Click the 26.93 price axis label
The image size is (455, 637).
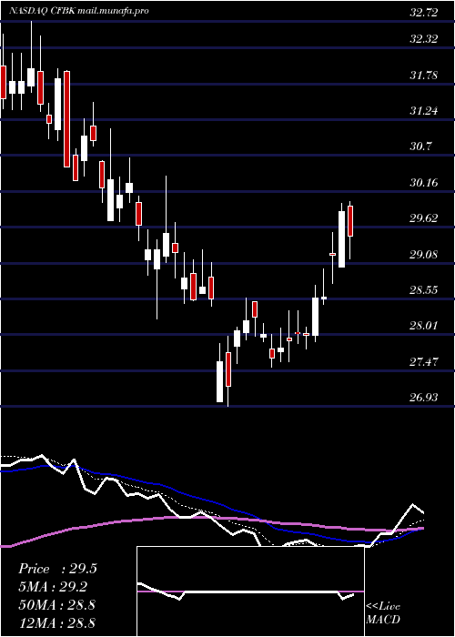pyautogui.click(x=424, y=397)
